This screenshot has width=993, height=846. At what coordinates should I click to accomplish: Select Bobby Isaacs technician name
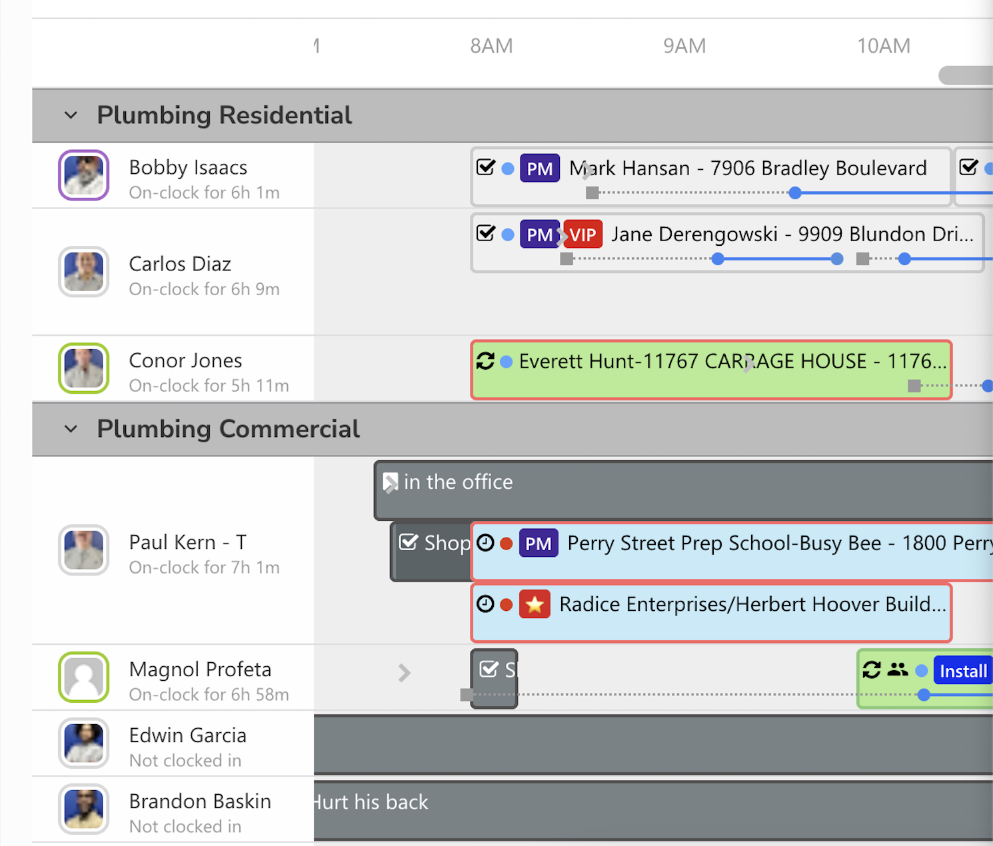tap(188, 167)
